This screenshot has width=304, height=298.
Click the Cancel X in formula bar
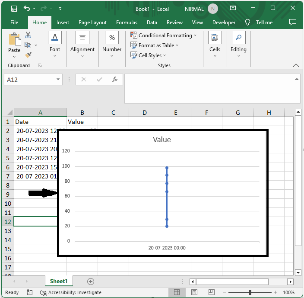tap(84, 79)
